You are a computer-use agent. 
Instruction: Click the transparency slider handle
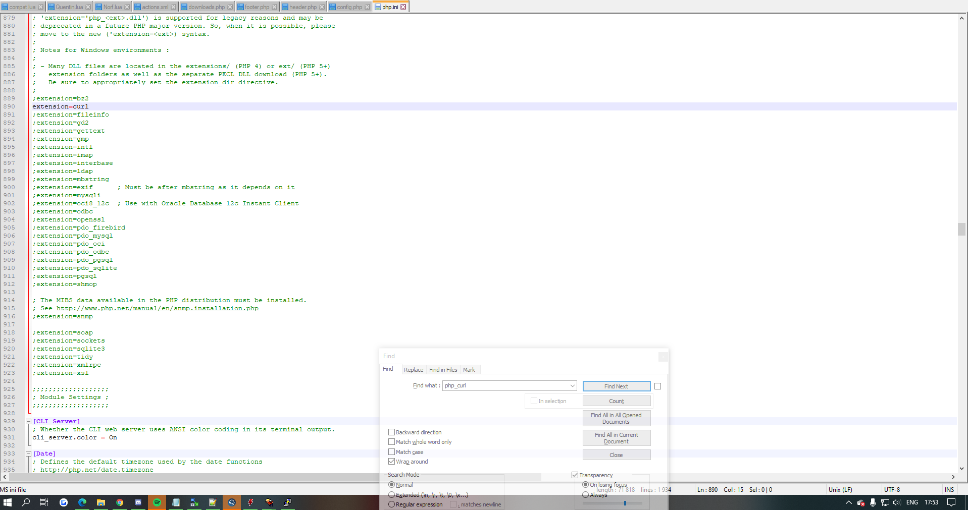pos(625,503)
